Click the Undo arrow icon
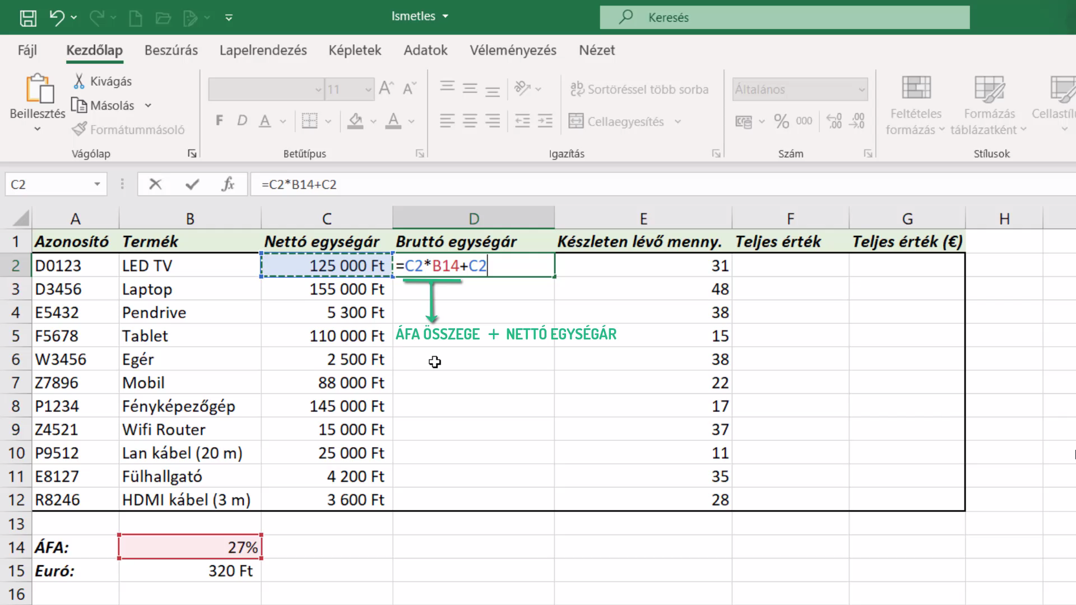This screenshot has height=605, width=1076. point(57,18)
